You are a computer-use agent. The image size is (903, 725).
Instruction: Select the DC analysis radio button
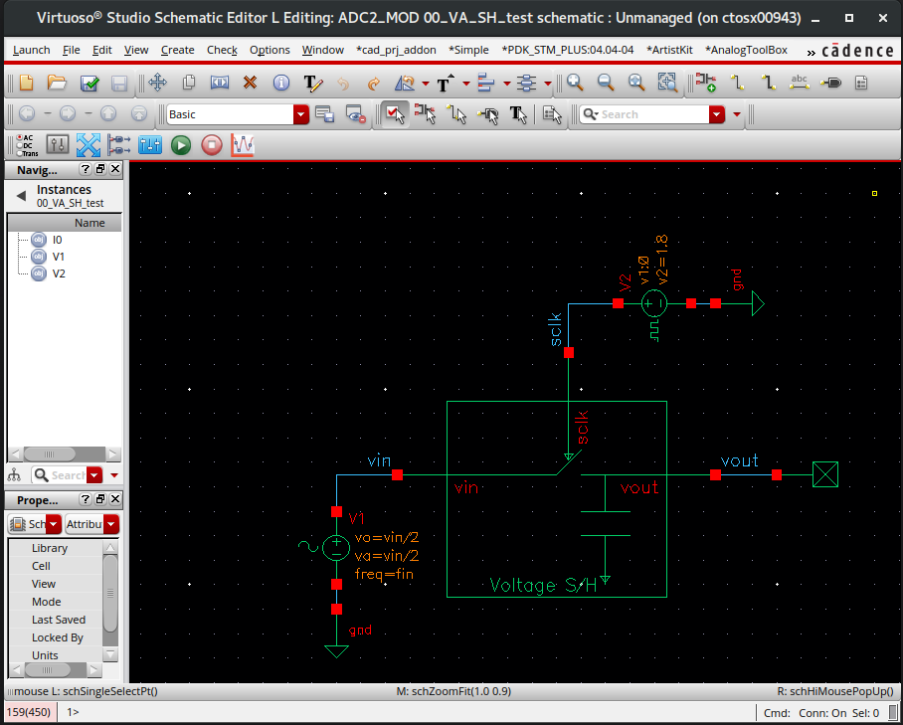pyautogui.click(x=20, y=145)
